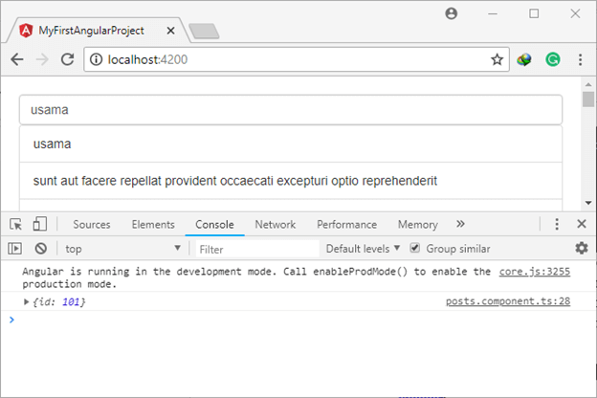Click the page scrollbar down arrow
This screenshot has height=398, width=597.
588,203
